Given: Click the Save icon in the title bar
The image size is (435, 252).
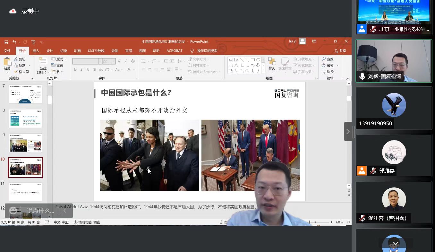Looking at the screenshot, I should click(6, 42).
